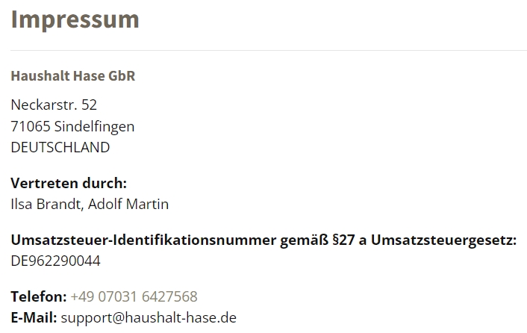The width and height of the screenshot is (527, 333).
Task: Click the Impressum page heading
Action: (x=75, y=20)
